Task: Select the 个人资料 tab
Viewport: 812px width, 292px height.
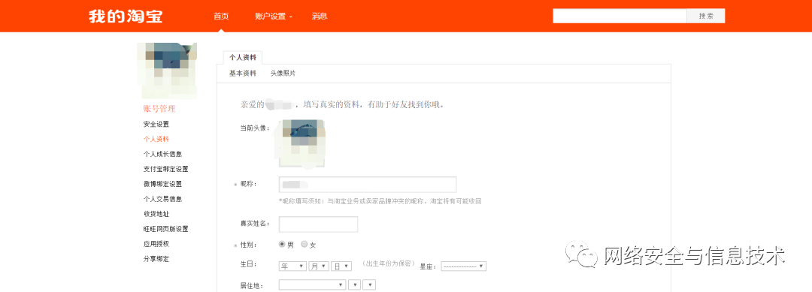Action: click(x=243, y=57)
